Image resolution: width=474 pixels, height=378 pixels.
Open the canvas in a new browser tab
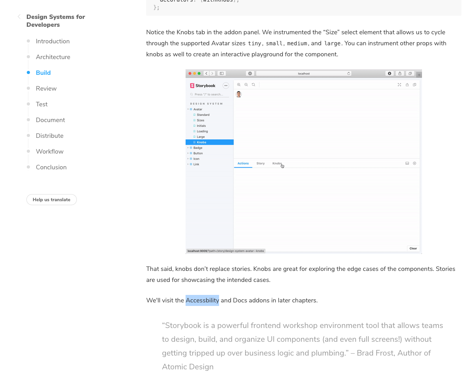(x=407, y=84)
